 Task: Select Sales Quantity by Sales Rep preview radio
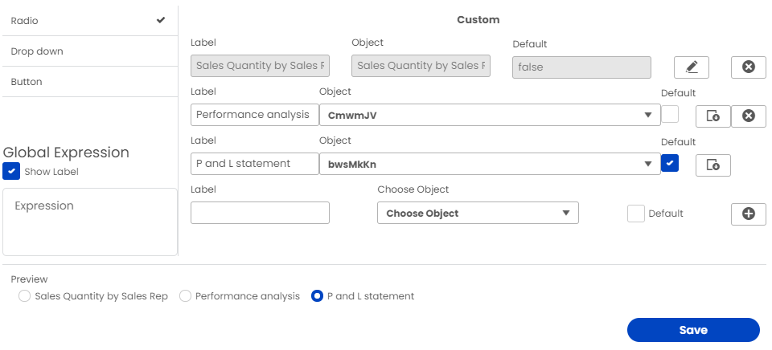pyautogui.click(x=25, y=296)
